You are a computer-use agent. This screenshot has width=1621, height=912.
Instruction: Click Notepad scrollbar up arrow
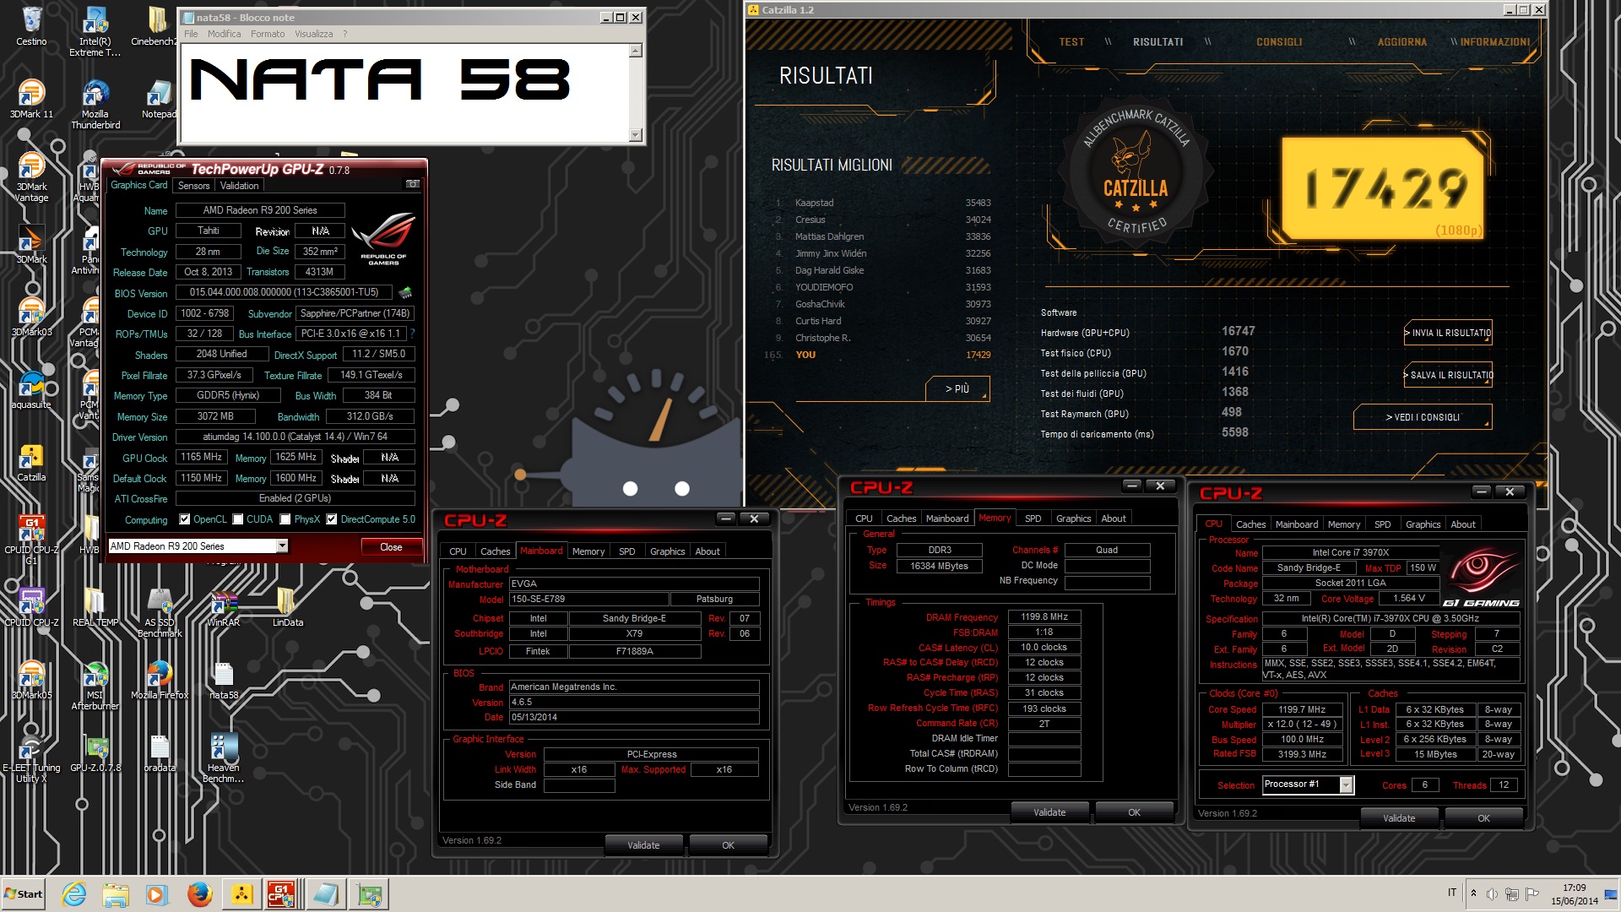pyautogui.click(x=636, y=52)
